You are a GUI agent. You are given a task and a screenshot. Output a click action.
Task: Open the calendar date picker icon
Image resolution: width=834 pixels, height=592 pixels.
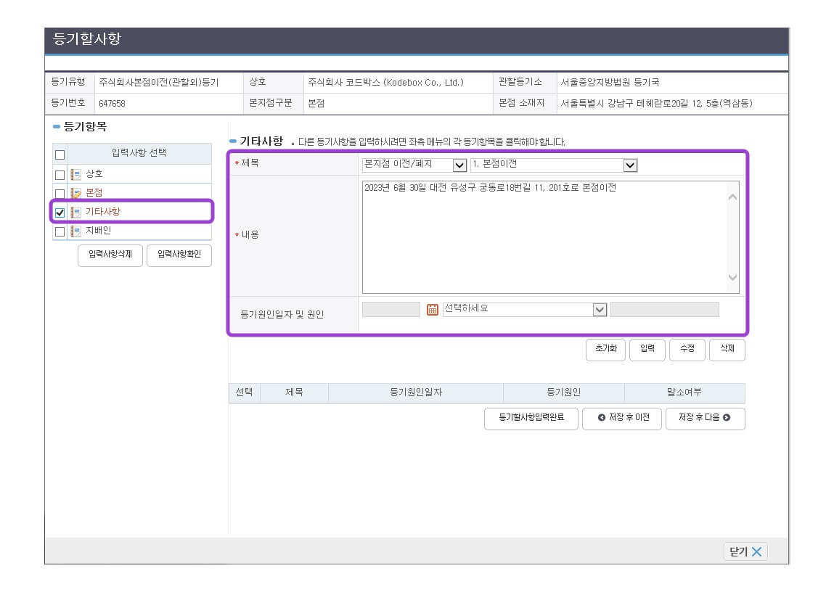[x=433, y=310]
